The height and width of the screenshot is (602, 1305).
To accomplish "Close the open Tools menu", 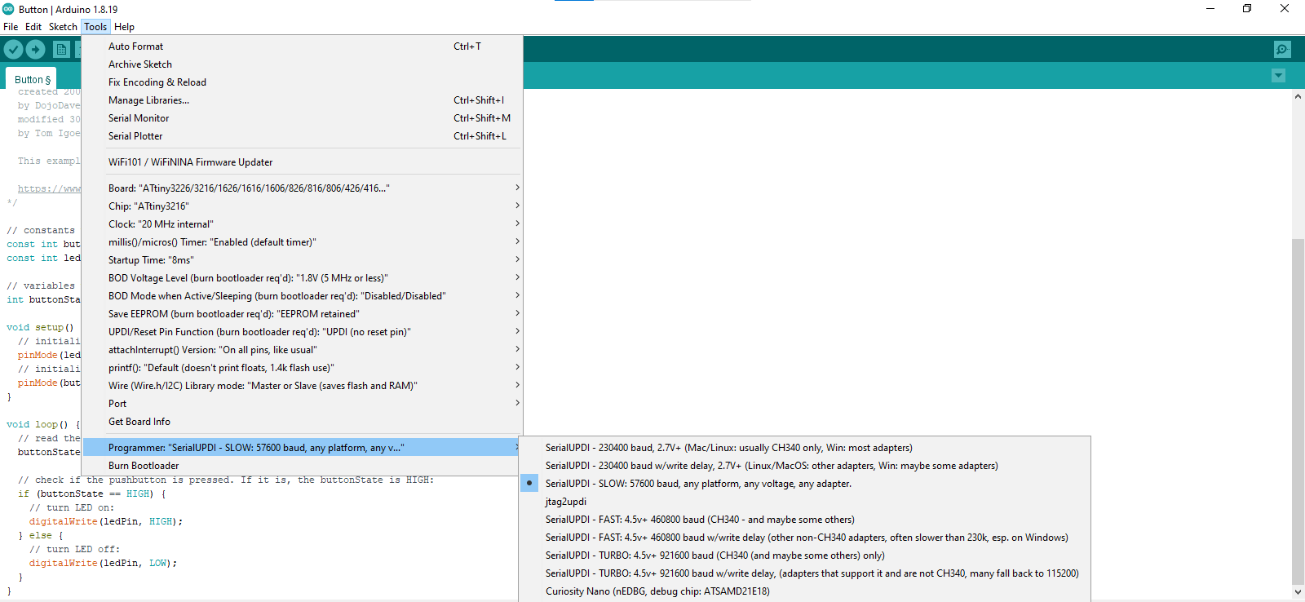I will 95,27.
